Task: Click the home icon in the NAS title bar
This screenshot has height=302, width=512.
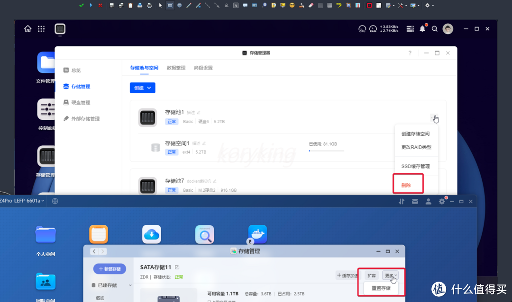Action: 27,28
